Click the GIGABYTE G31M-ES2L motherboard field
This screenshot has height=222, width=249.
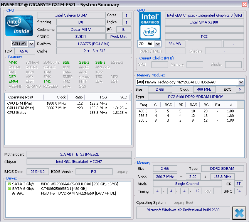tap(79, 154)
